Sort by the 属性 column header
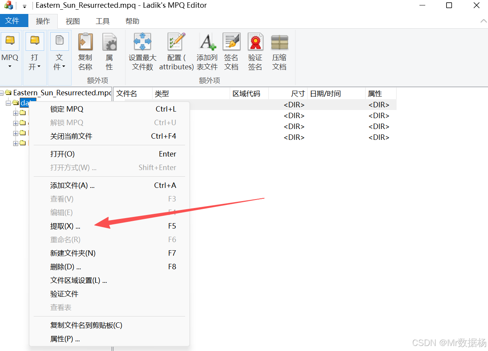The width and height of the screenshot is (488, 351). tap(381, 94)
